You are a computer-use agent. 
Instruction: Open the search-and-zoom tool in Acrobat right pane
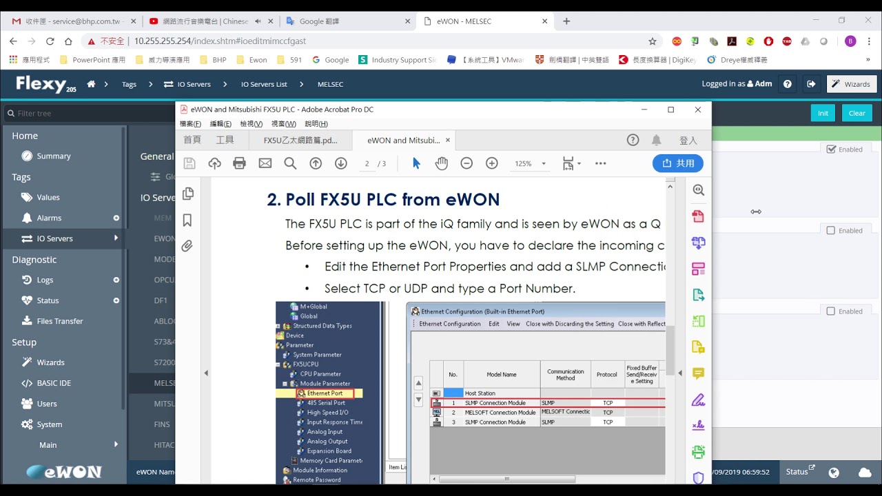[x=698, y=190]
